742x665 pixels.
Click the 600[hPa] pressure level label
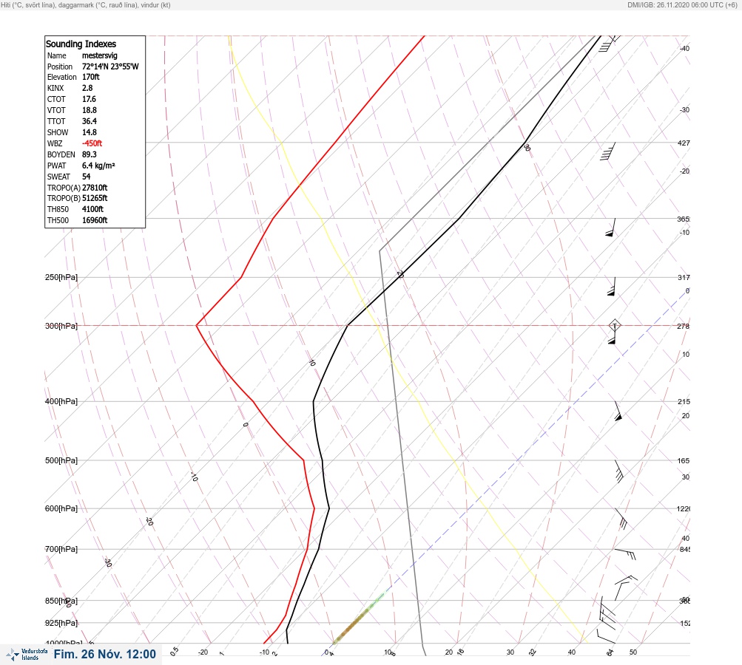(x=61, y=508)
